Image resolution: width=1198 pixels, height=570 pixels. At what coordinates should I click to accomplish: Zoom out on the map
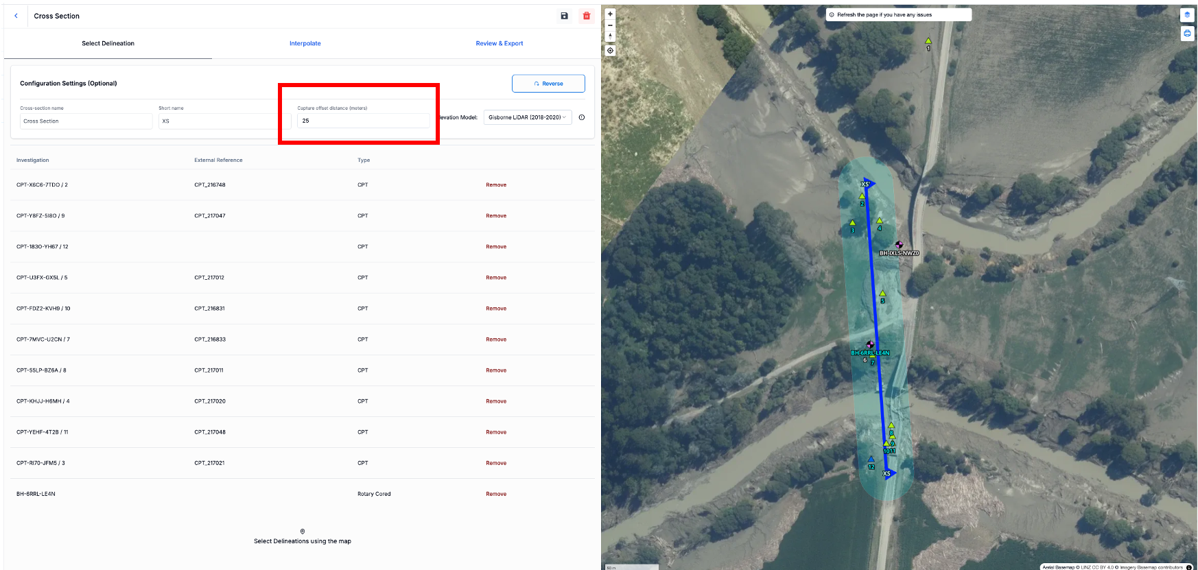click(610, 25)
